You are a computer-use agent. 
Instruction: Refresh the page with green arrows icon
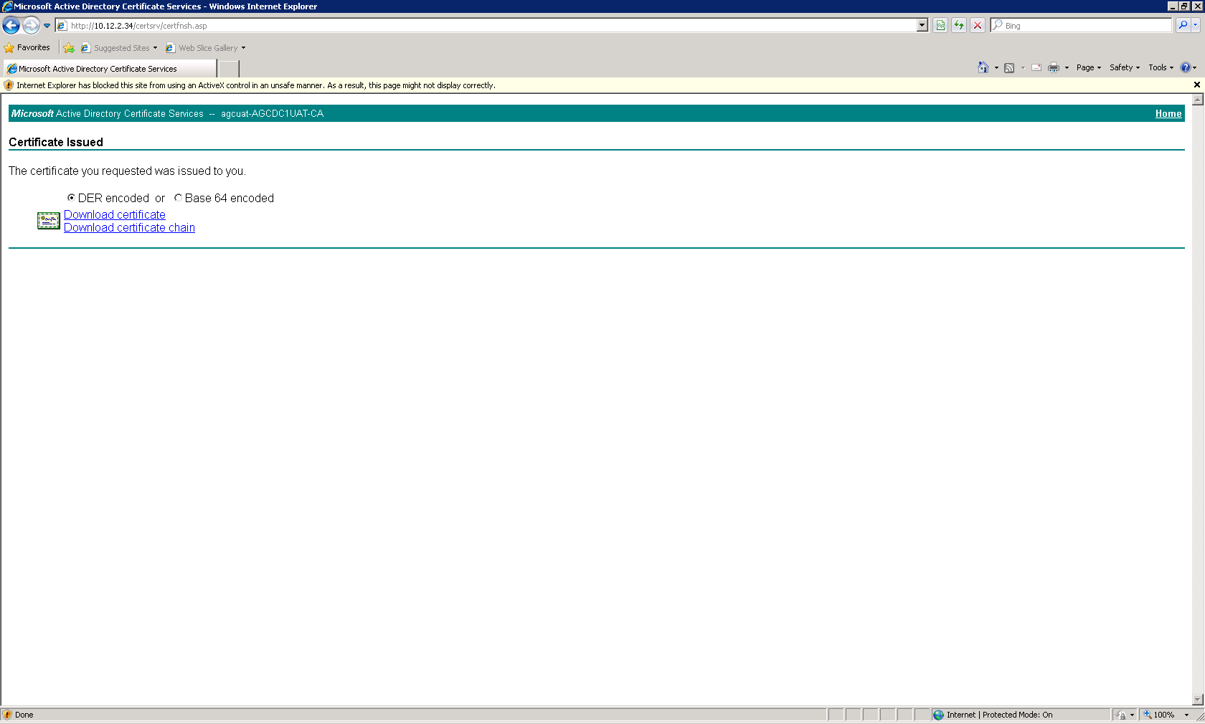click(959, 25)
